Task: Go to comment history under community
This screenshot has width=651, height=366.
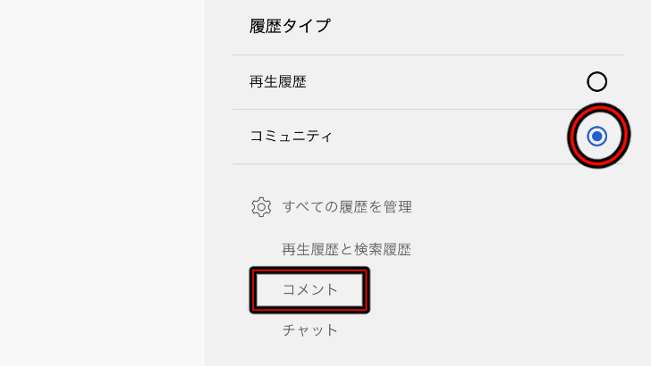Action: (310, 290)
